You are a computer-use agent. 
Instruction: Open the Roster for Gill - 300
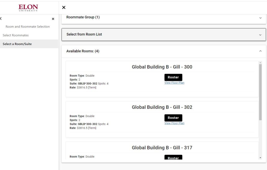point(173,77)
